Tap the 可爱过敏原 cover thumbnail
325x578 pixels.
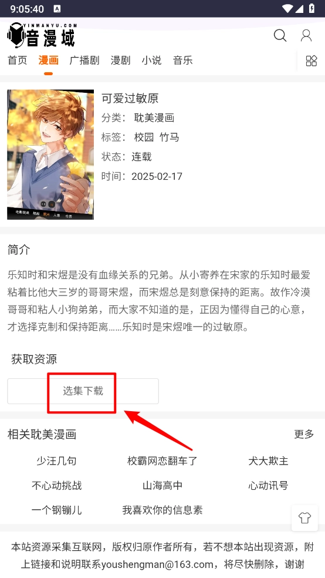(50, 154)
